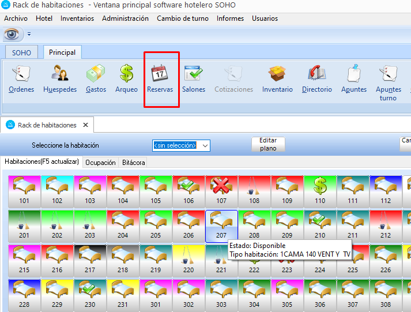Image resolution: width=411 pixels, height=312 pixels.
Task: Switch to the Ocupación tab
Action: [x=100, y=163]
